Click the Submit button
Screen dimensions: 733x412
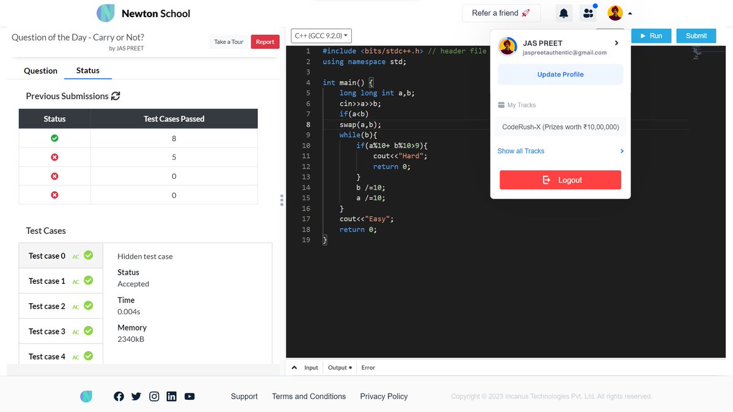[696, 35]
